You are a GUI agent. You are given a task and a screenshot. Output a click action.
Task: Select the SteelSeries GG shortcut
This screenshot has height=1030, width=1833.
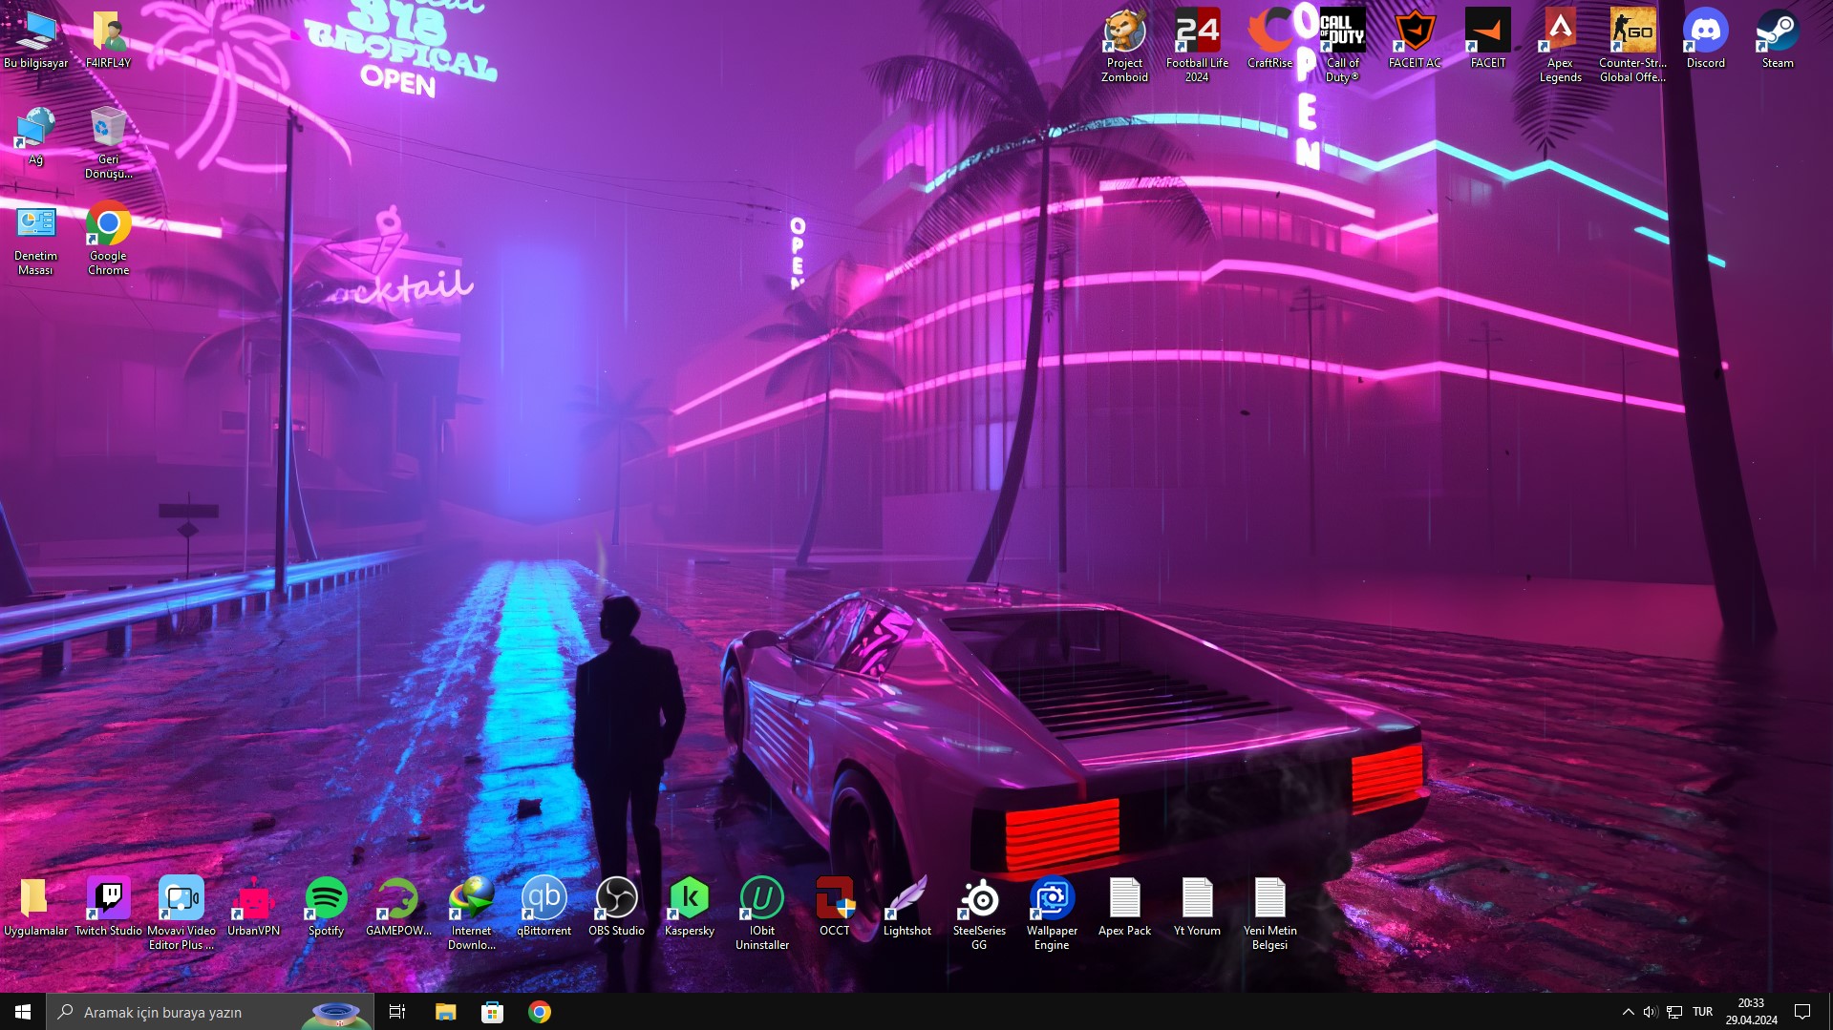[x=980, y=914]
